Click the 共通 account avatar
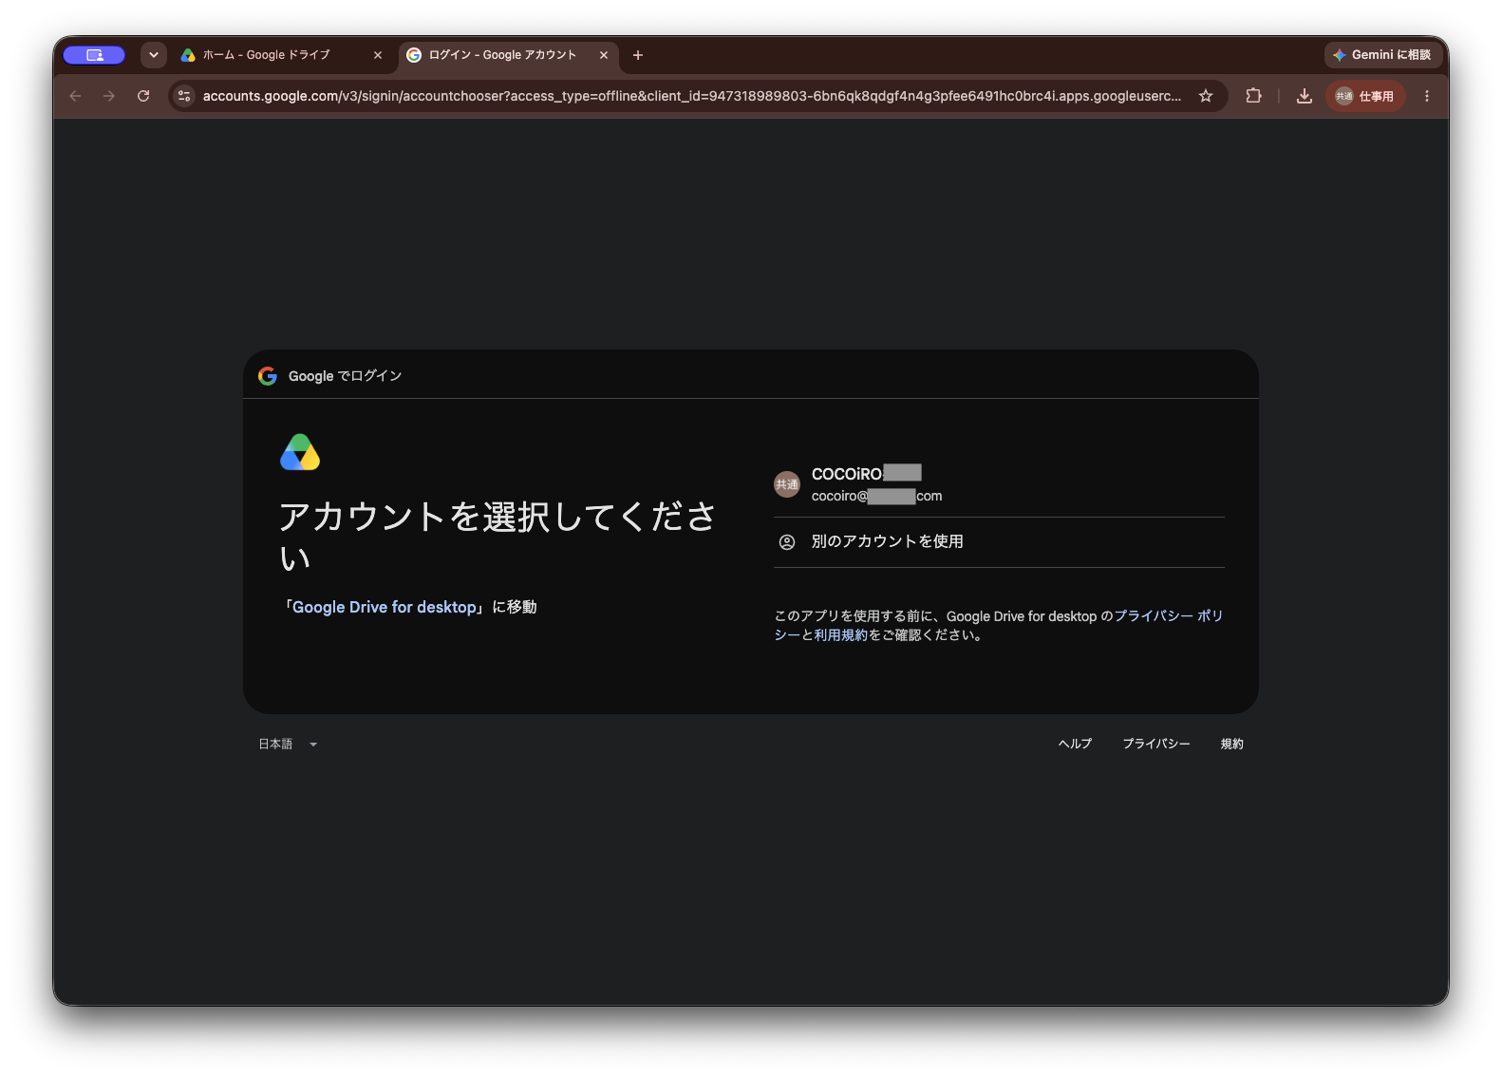This screenshot has height=1076, width=1502. [x=787, y=484]
